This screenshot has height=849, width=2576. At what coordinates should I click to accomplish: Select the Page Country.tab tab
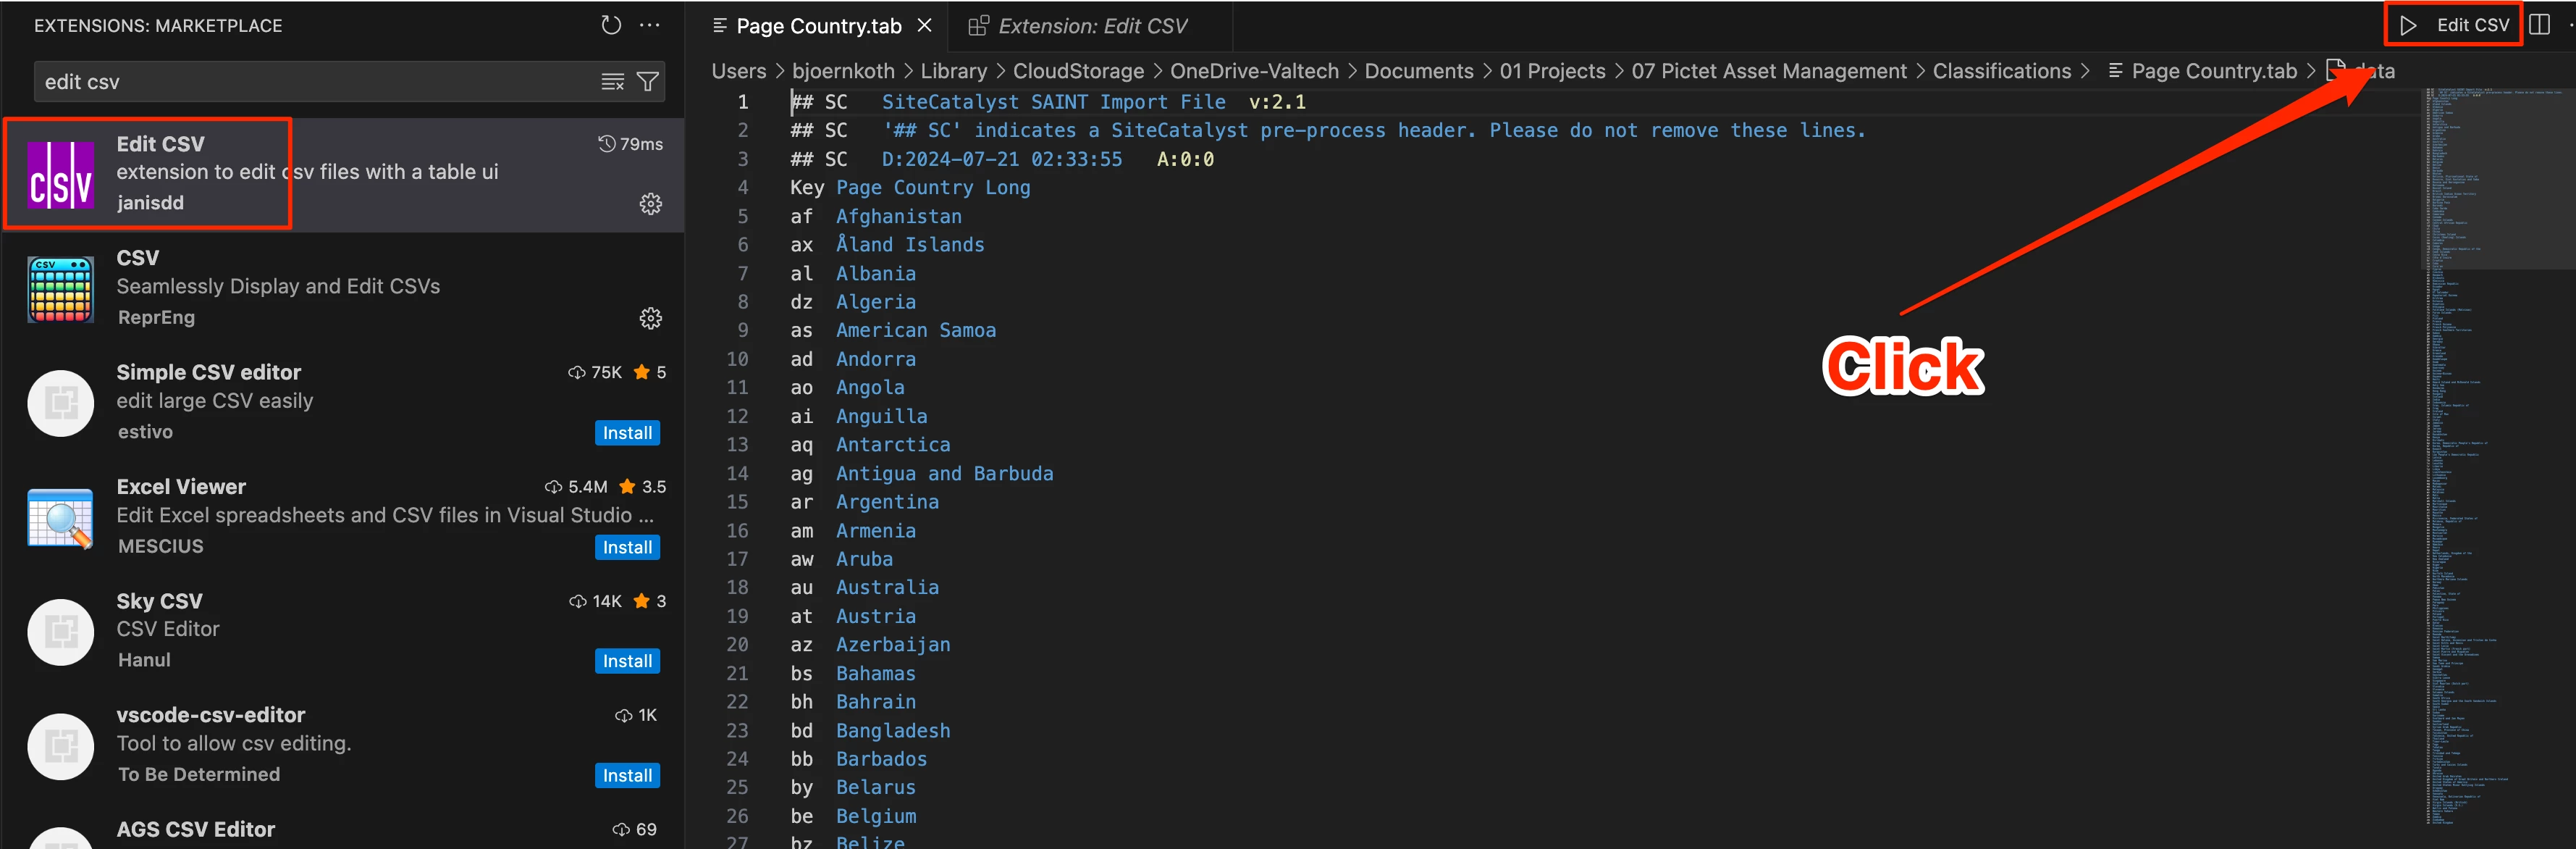(817, 26)
